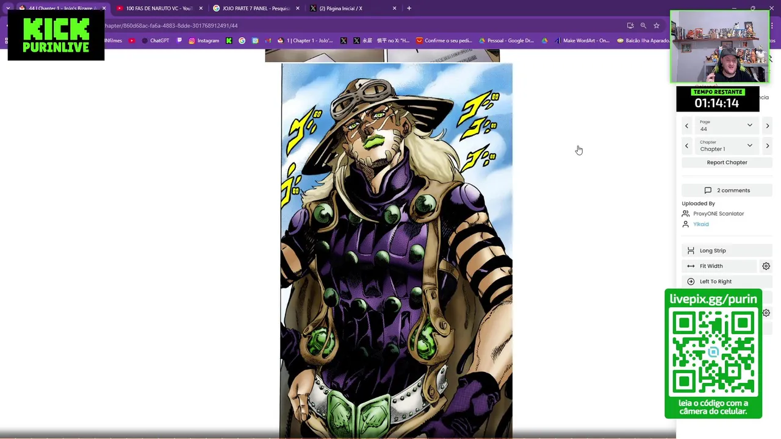This screenshot has height=439, width=781.
Task: Click the zoom magnifier icon in address bar
Action: click(x=643, y=26)
